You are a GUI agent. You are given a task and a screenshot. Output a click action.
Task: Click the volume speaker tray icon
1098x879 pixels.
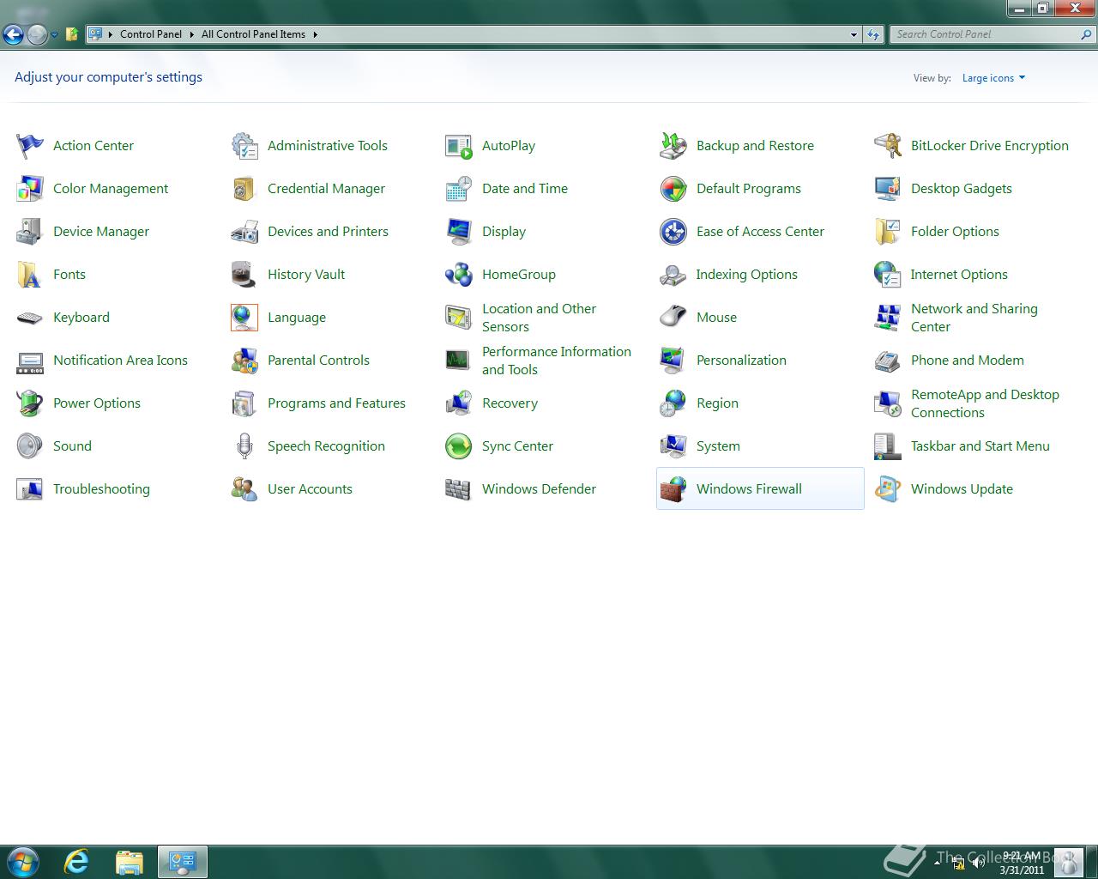click(978, 863)
